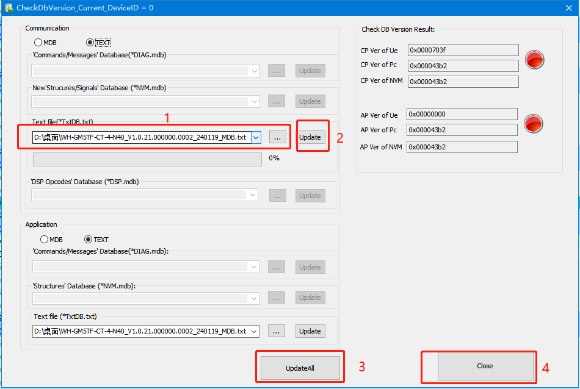Click the CP version red status indicator
The height and width of the screenshot is (389, 580).
tap(534, 60)
